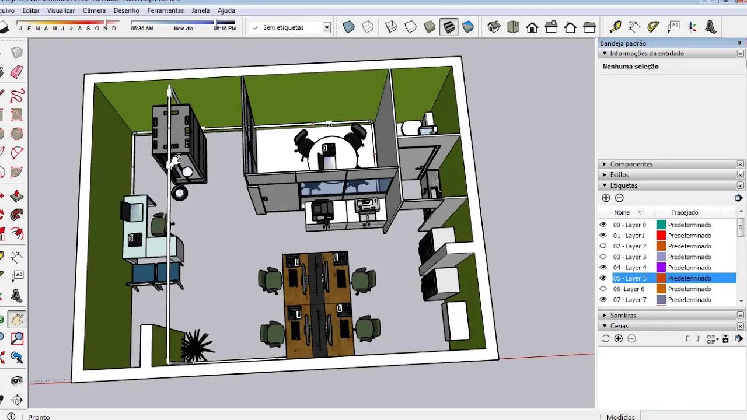Image resolution: width=747 pixels, height=420 pixels.
Task: Expand the Estilos panel
Action: pos(605,175)
